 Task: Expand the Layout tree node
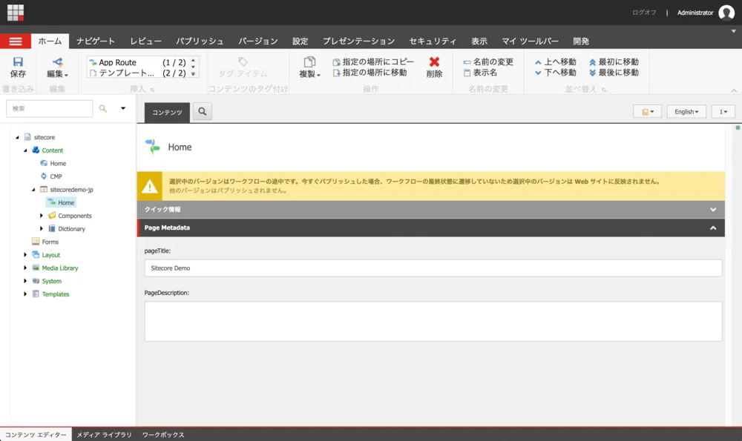[x=25, y=255]
